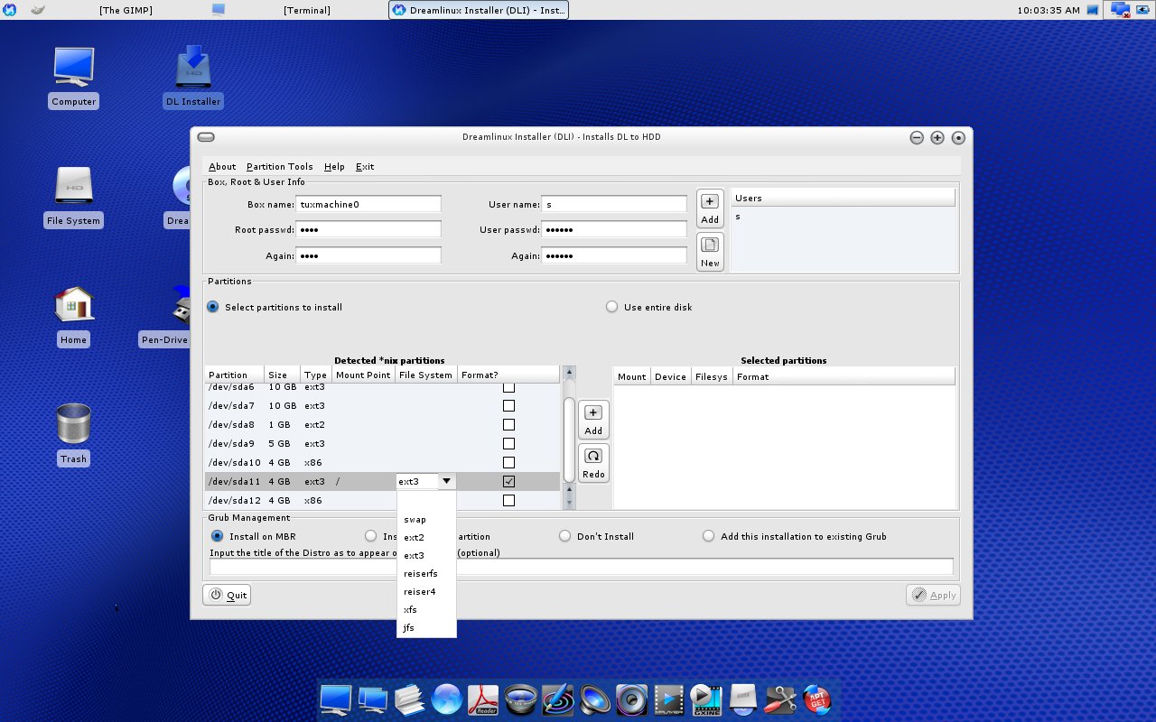Screen dimensions: 1156x722
Task: Choose xfs from the file system list
Action: pos(426,610)
